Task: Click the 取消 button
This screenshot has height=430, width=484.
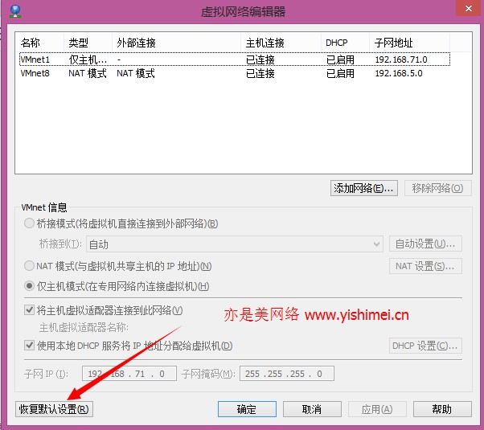Action: [312, 409]
